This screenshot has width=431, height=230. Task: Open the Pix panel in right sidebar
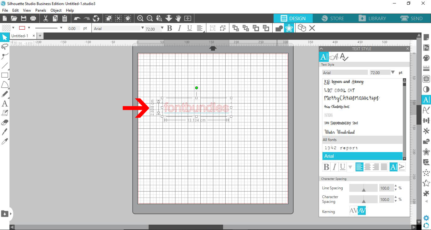[x=426, y=48]
